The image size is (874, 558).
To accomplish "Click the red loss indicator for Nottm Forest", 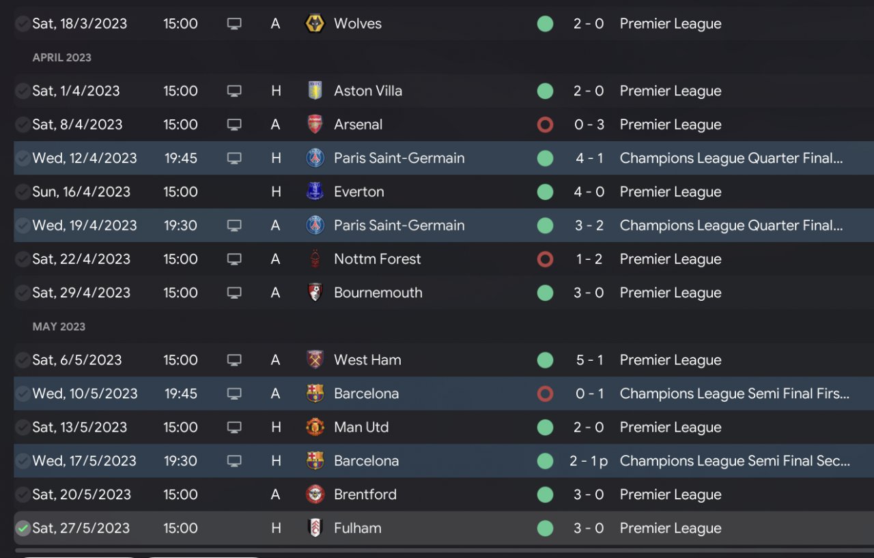I will (545, 259).
